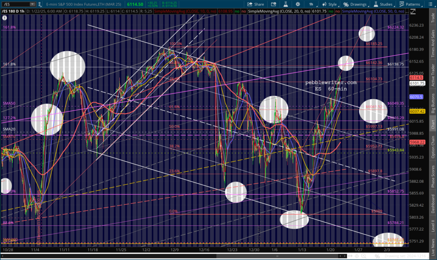Open the Trade sidebar tab
The image size is (437, 260).
433,18
